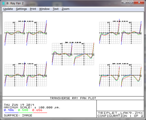Screen dimensions: 146x120
Task: Click the blue 0.486 wavelength legend
Action: [x=9, y=110]
